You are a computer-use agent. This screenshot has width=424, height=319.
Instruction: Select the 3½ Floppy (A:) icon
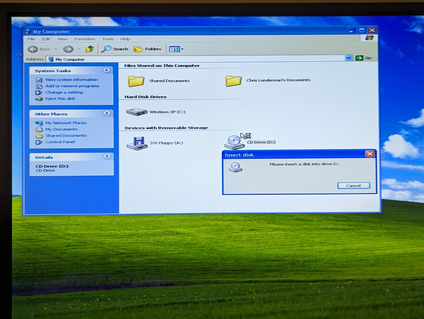point(137,143)
